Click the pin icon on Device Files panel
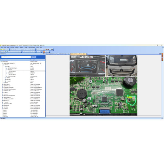164x164 pixels. point(43,54)
